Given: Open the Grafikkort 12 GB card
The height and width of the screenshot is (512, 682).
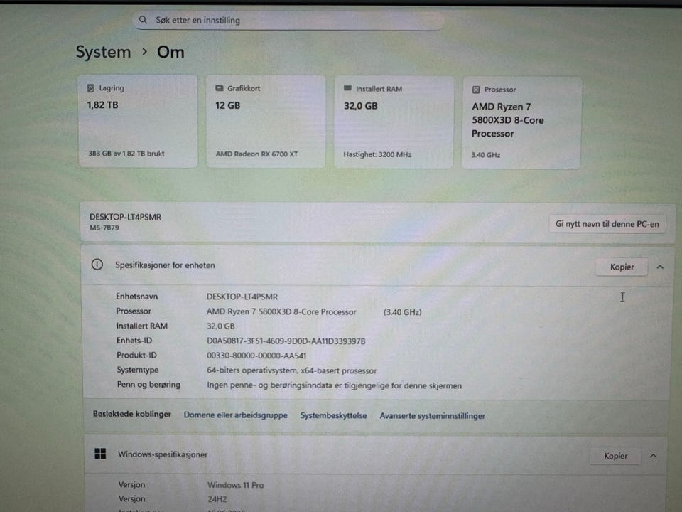Looking at the screenshot, I should tap(266, 122).
